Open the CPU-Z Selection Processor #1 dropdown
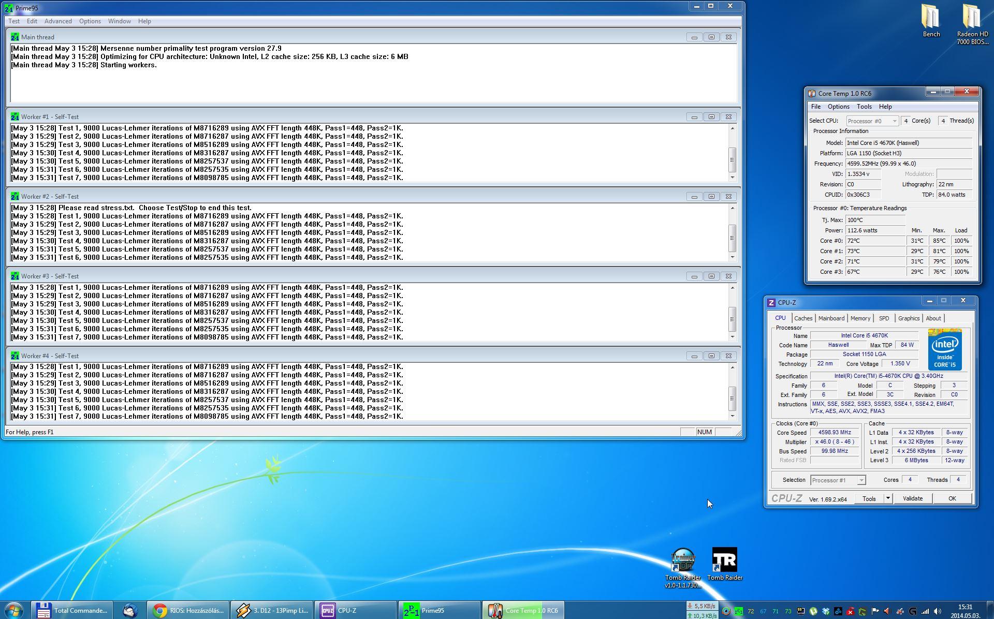Viewport: 994px width, 619px height. tap(838, 480)
